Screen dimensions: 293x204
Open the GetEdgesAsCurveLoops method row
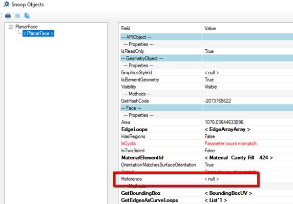tap(150, 200)
